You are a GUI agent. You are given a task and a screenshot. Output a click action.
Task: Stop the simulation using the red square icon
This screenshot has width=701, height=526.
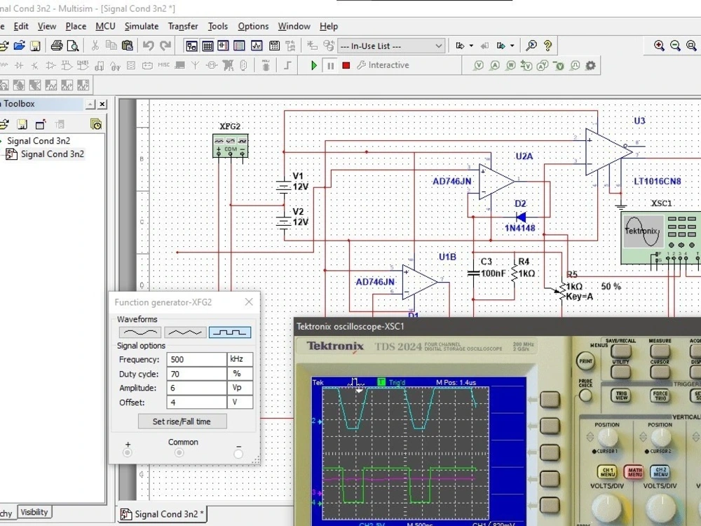[x=346, y=65]
